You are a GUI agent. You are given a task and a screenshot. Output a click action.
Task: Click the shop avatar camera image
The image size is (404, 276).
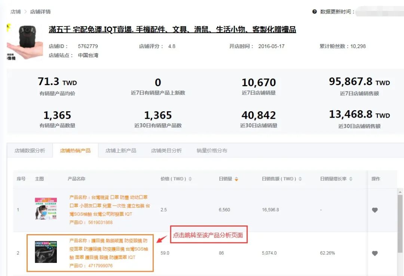25,42
